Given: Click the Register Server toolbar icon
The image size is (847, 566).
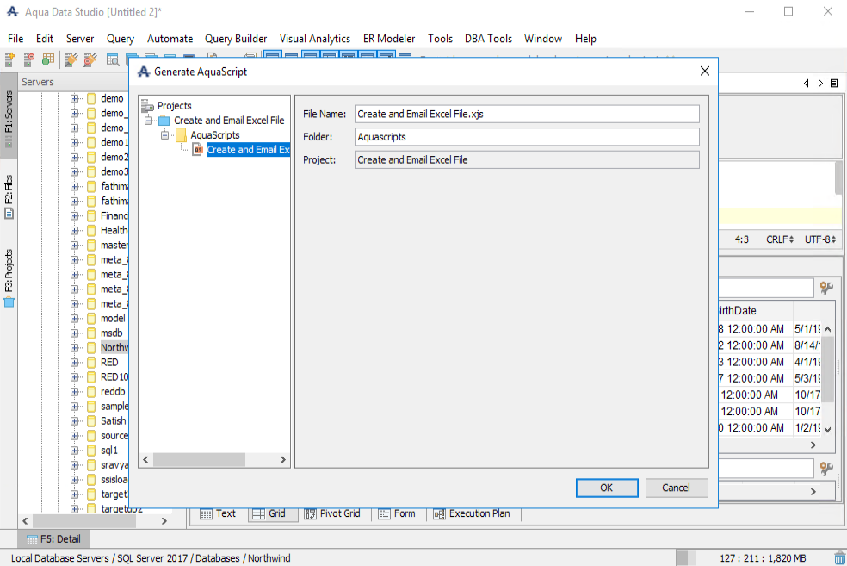Looking at the screenshot, I should point(9,59).
